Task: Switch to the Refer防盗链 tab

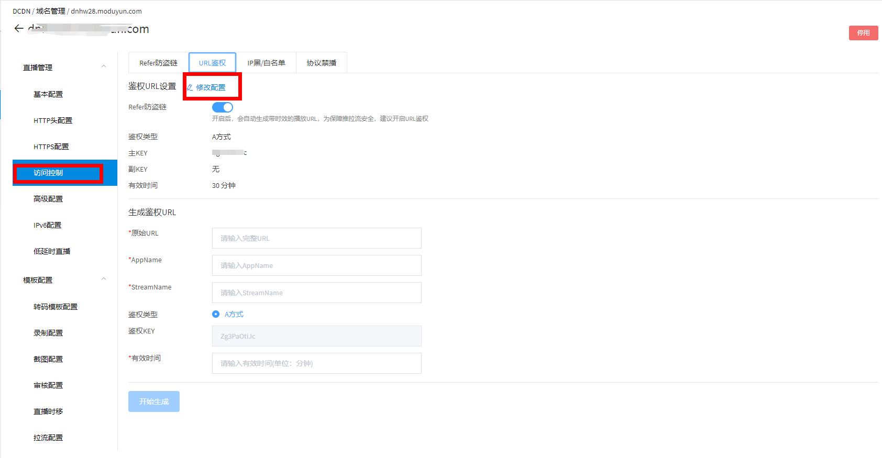Action: point(158,63)
